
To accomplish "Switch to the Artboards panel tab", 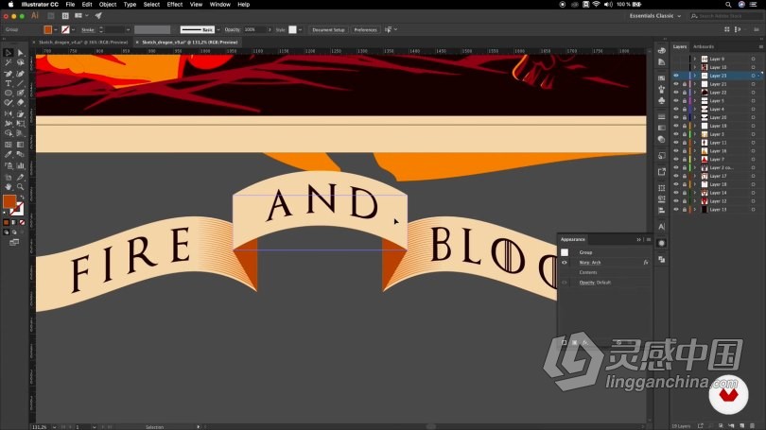I will point(704,47).
